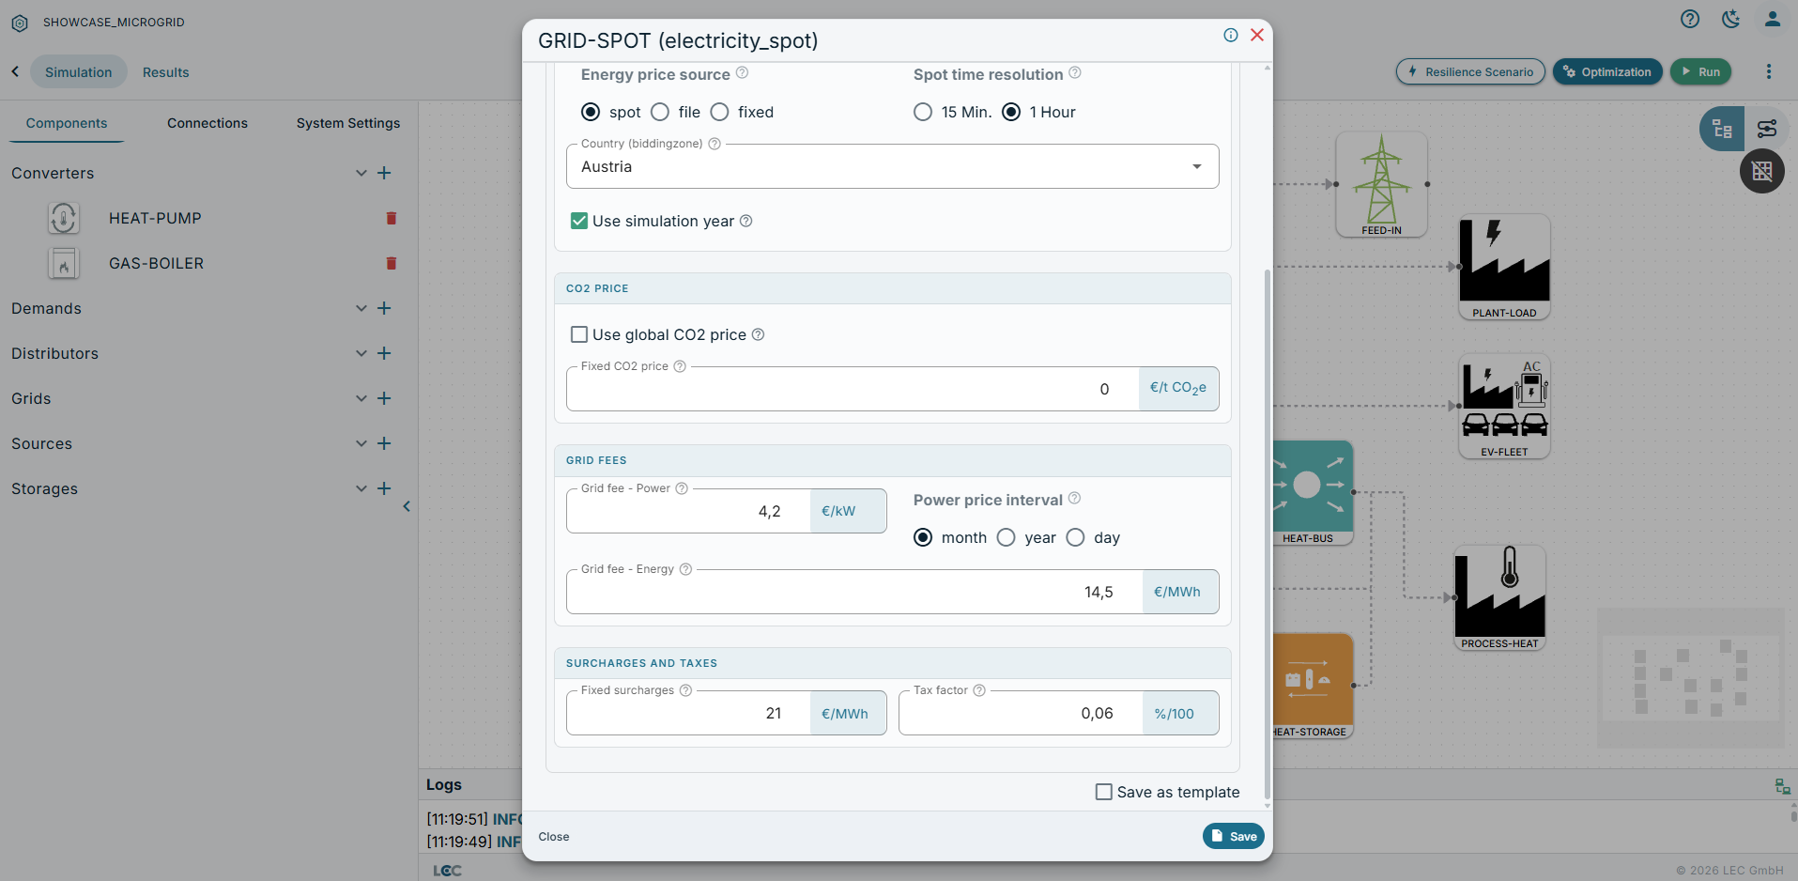Open the canvas settings sliders icon

click(1767, 129)
